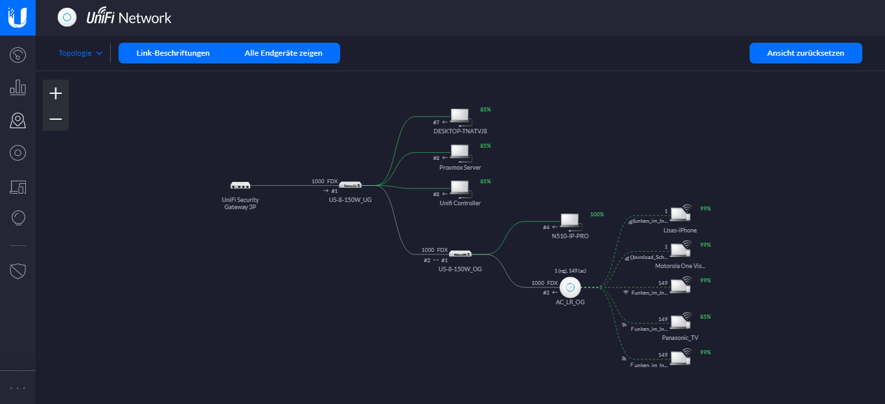Select the US-8-150W_OG switch node

point(461,254)
